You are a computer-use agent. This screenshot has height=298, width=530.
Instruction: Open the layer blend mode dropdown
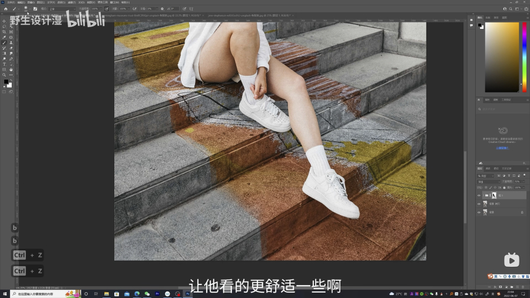(488, 182)
